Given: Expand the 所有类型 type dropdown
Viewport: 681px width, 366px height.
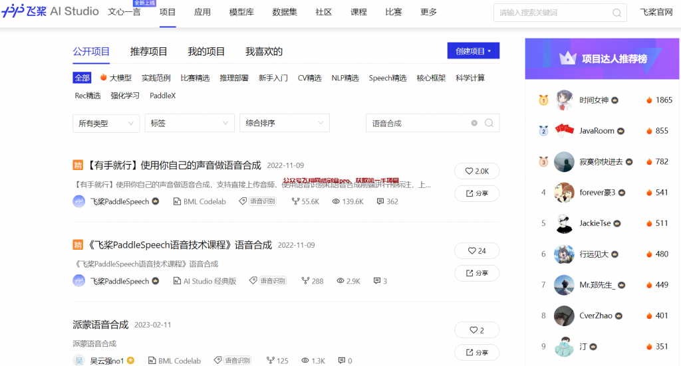Looking at the screenshot, I should pyautogui.click(x=106, y=123).
